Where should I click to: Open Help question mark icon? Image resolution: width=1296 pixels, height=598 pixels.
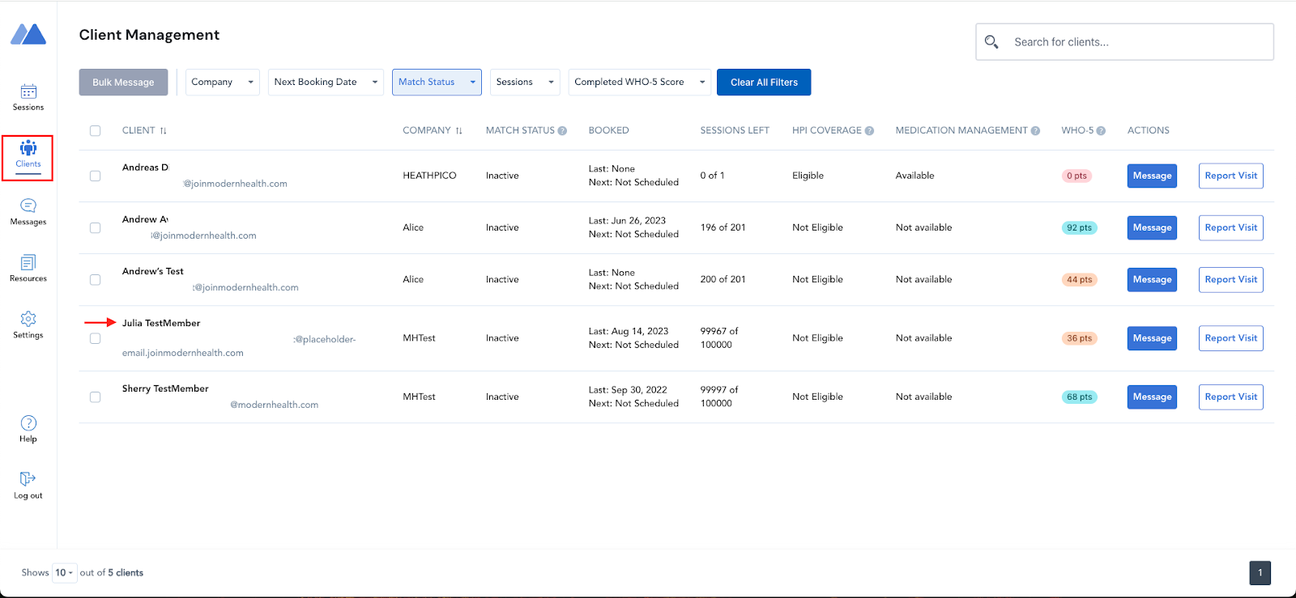pyautogui.click(x=28, y=423)
